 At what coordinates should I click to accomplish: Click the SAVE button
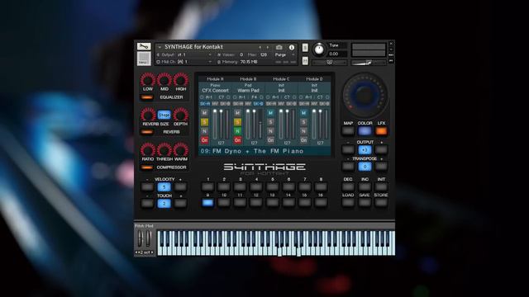tap(365, 203)
